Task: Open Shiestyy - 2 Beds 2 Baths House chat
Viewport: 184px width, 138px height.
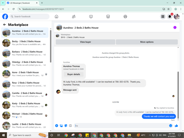Action: click(25, 64)
